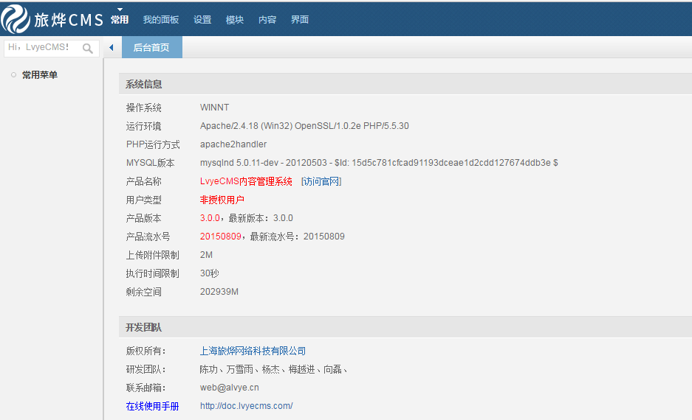Click the 30秒 execution limit value
Screen dimensions: 692x420
click(x=210, y=273)
